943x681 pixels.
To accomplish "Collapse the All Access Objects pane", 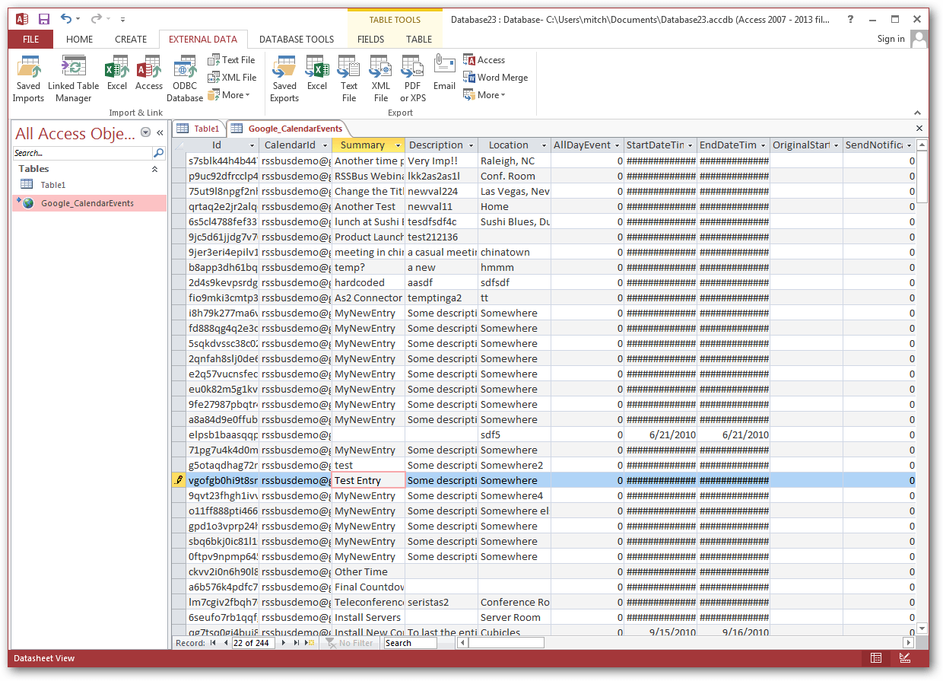I will (x=159, y=133).
